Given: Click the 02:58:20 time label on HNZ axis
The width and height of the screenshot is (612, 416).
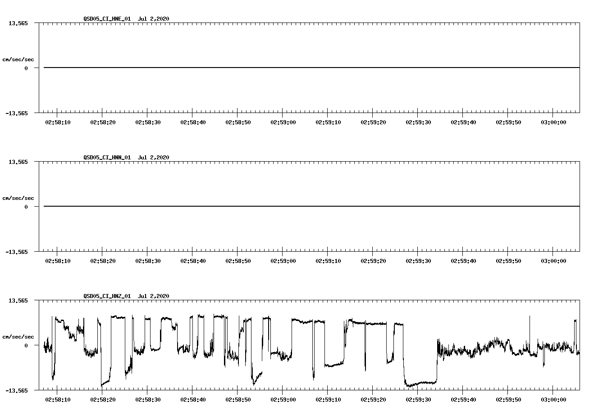Looking at the screenshot, I should click(x=103, y=400).
